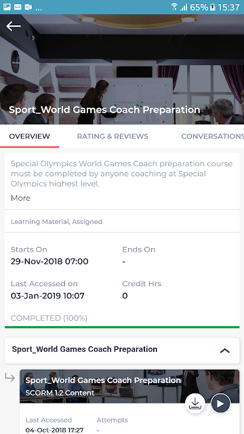Expand the description with More
The height and width of the screenshot is (434, 244).
point(20,198)
